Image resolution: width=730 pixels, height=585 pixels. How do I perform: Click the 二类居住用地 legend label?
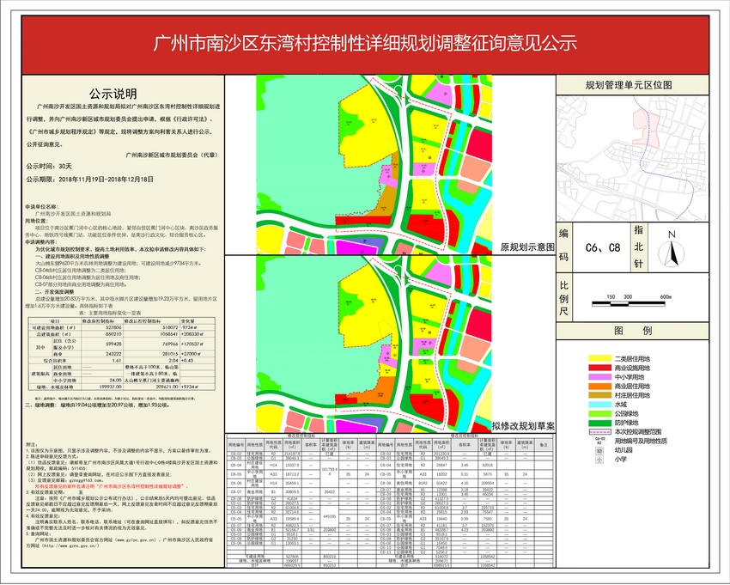tap(632, 359)
